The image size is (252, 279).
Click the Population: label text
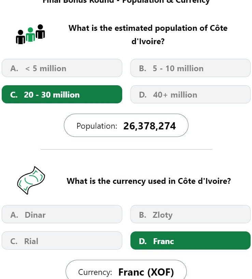pyautogui.click(x=97, y=126)
